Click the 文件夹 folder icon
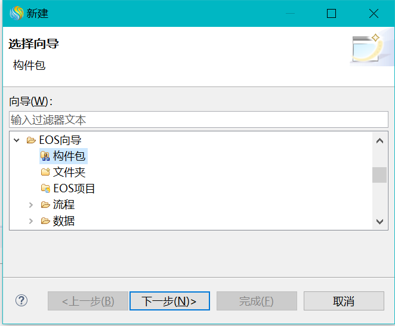The width and height of the screenshot is (395, 326). pos(45,173)
